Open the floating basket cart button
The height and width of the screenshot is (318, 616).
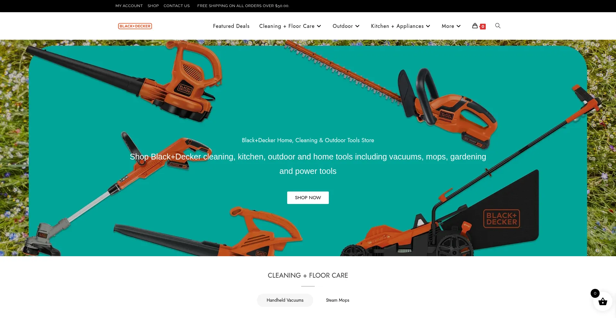click(x=603, y=301)
